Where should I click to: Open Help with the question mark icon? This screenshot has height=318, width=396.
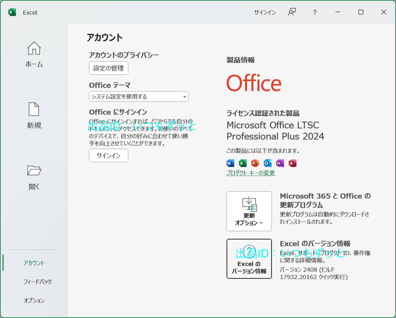pyautogui.click(x=315, y=12)
